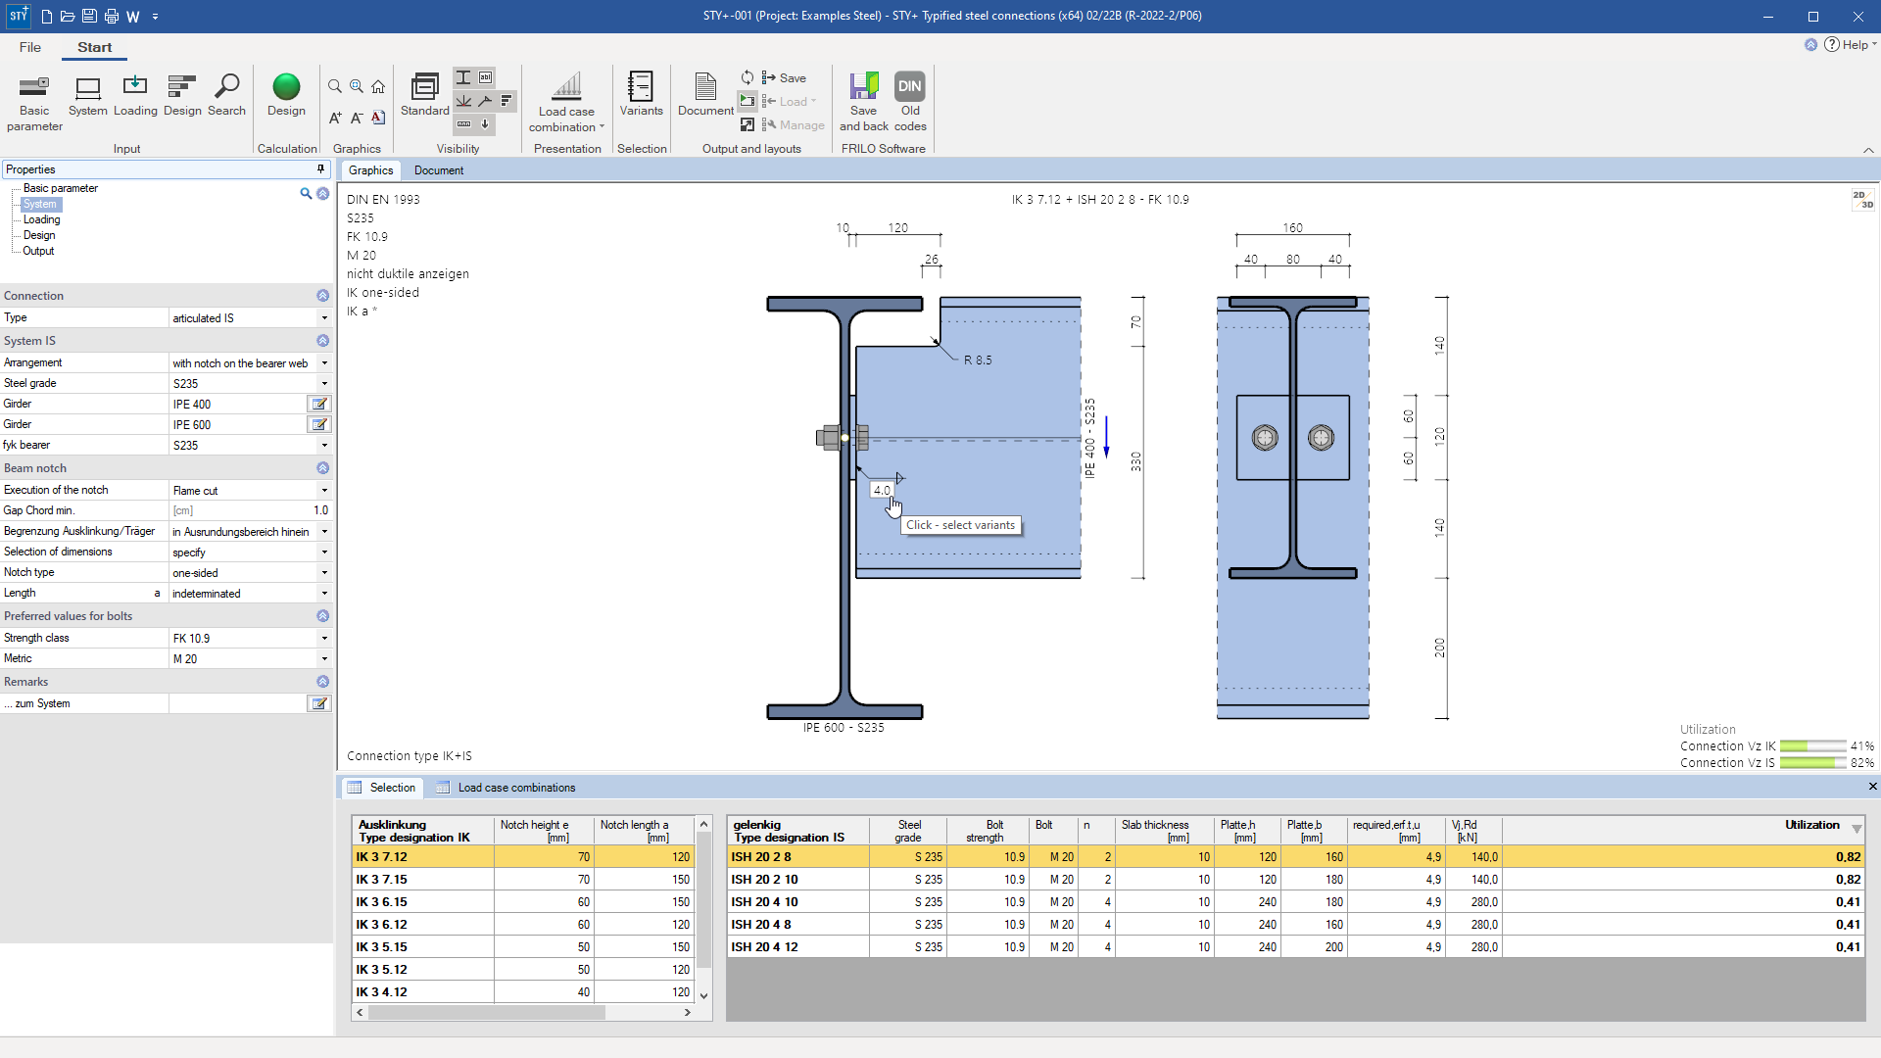Open the Load case combination dropdown

pos(566,102)
